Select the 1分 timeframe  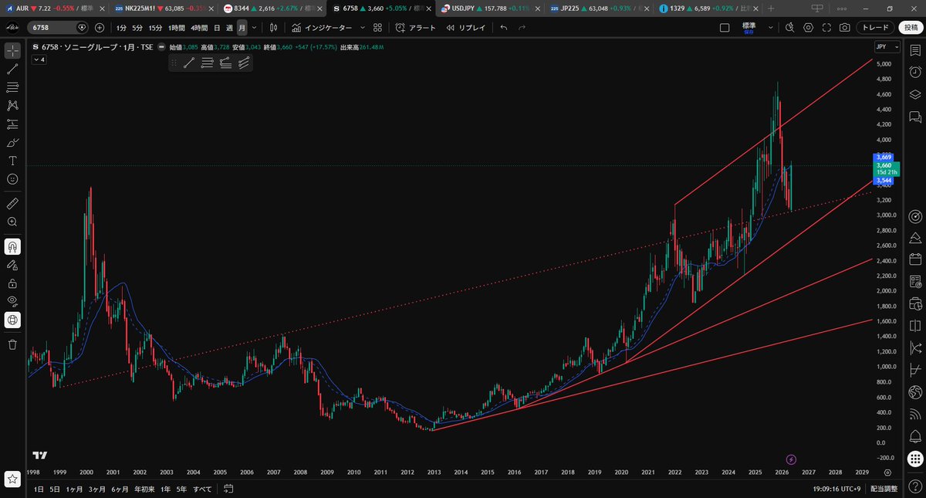point(122,28)
